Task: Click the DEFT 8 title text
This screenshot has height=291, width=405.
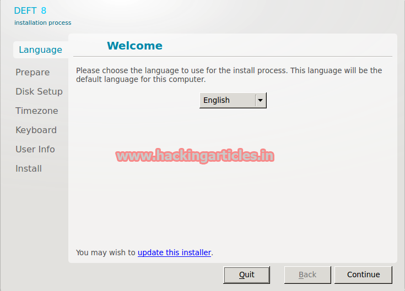Action: 30,11
